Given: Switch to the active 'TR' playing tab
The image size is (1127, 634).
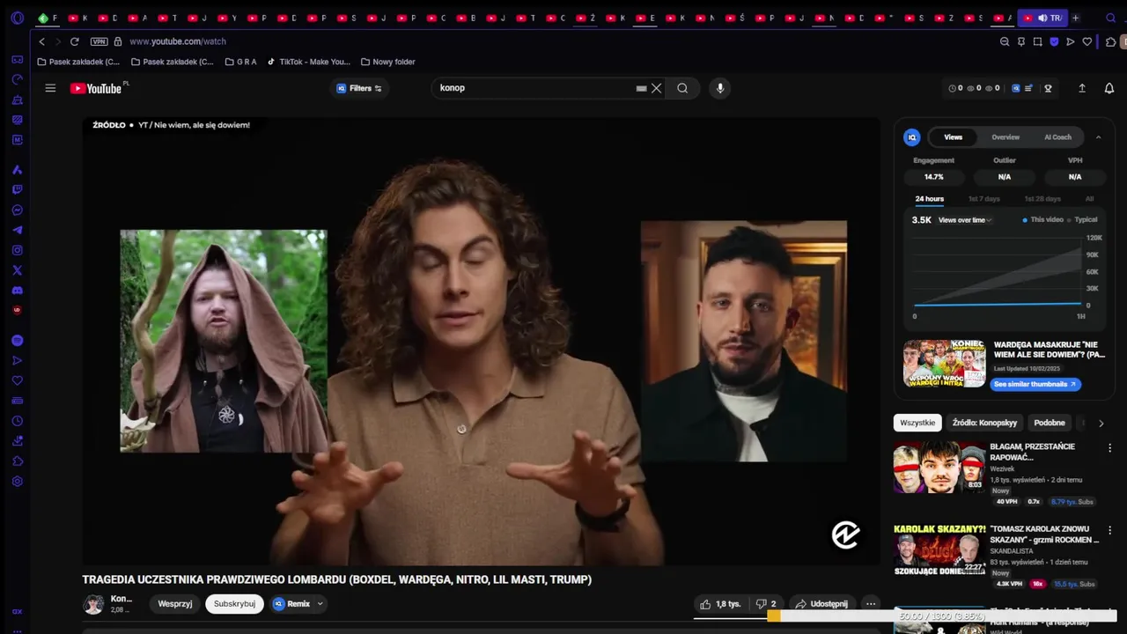Looking at the screenshot, I should [1042, 18].
